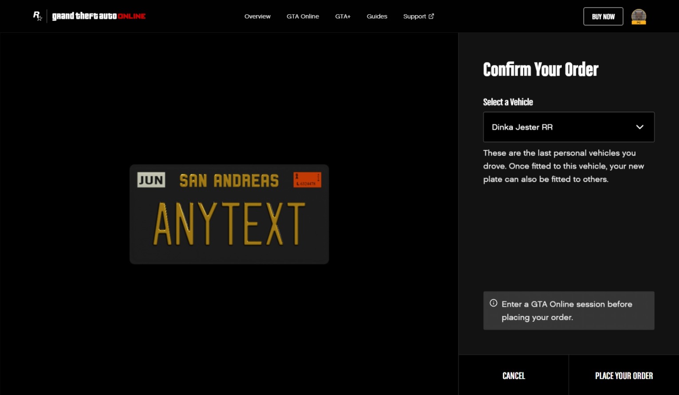The height and width of the screenshot is (395, 679).
Task: Click Place Your Order button
Action: tap(624, 375)
